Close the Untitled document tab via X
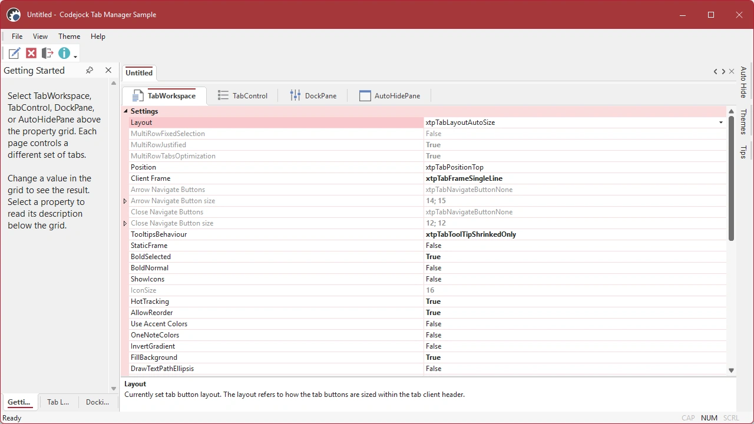754x424 pixels. coord(732,72)
